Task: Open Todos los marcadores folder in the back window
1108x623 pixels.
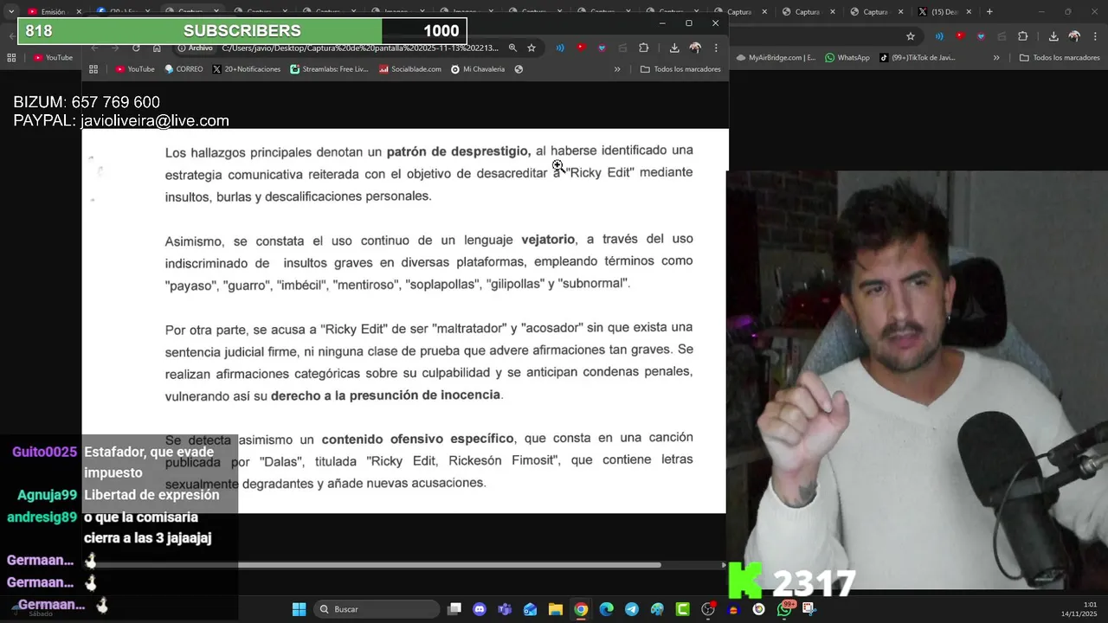Action: point(1060,58)
